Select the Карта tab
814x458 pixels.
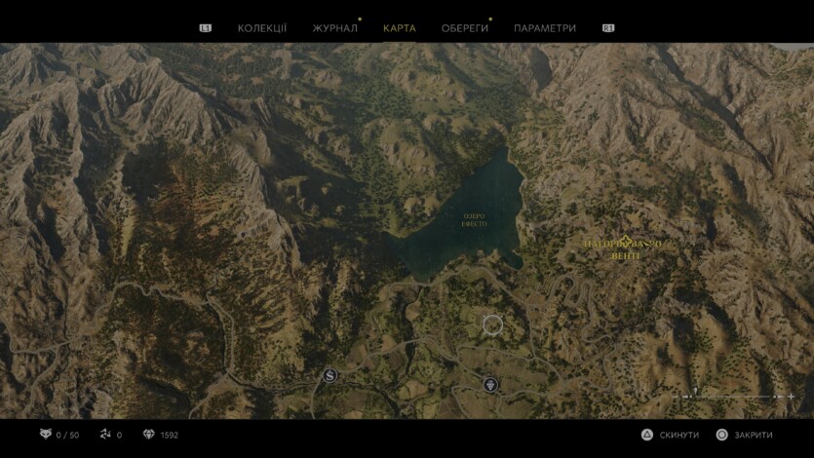(400, 28)
